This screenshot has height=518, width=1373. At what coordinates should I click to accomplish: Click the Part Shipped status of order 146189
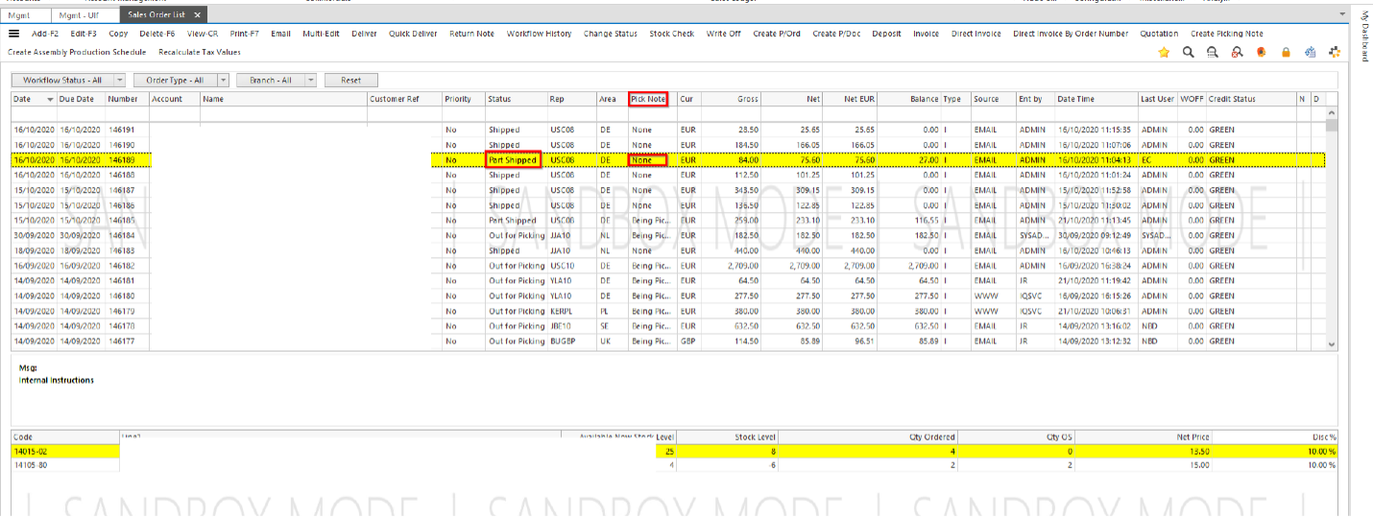click(x=514, y=160)
